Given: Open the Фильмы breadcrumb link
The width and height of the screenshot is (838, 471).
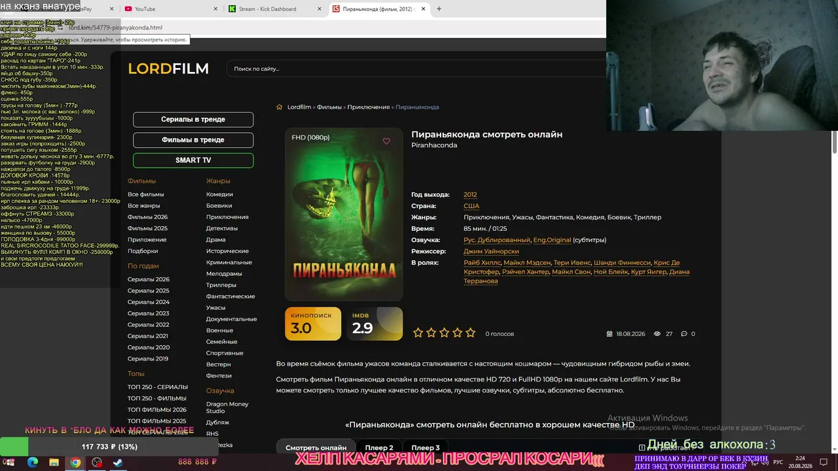Looking at the screenshot, I should click(x=329, y=107).
